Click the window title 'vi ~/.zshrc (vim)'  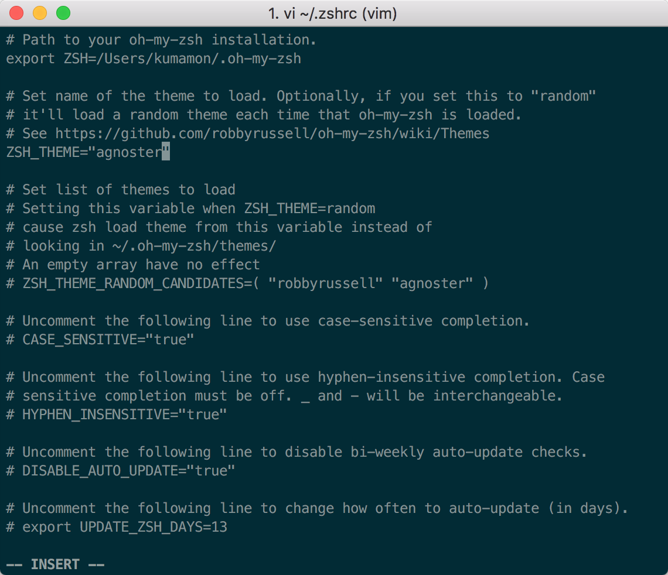(334, 13)
